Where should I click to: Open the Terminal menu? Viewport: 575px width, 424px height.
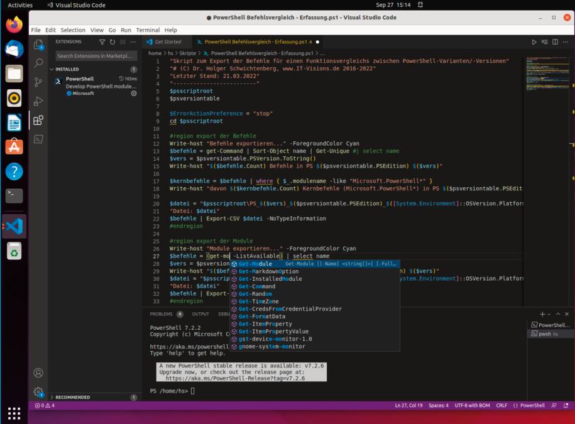coord(148,30)
